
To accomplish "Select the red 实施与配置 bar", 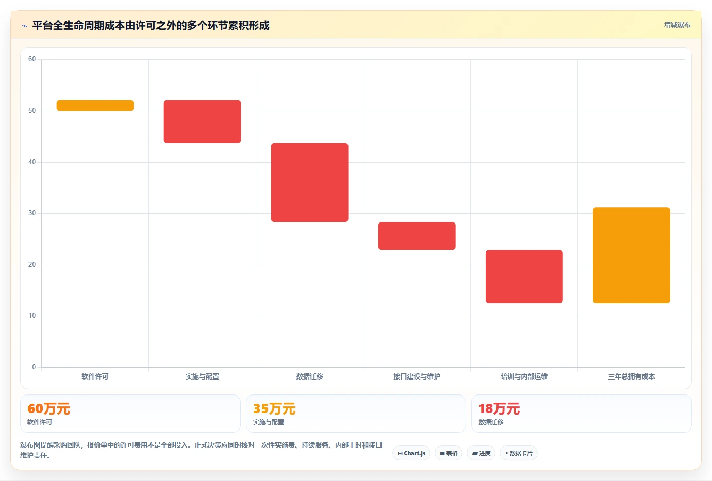I will tap(202, 122).
